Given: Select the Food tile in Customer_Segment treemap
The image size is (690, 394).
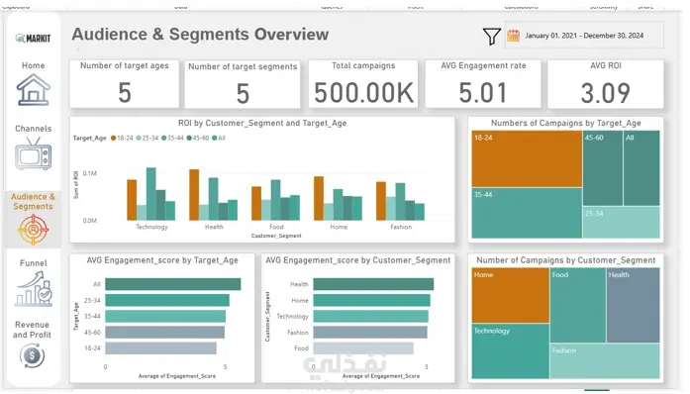Looking at the screenshot, I should coord(578,305).
